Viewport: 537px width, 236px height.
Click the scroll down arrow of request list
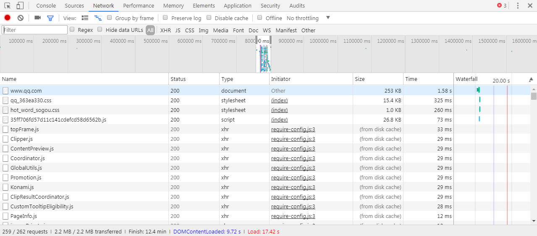[534, 220]
